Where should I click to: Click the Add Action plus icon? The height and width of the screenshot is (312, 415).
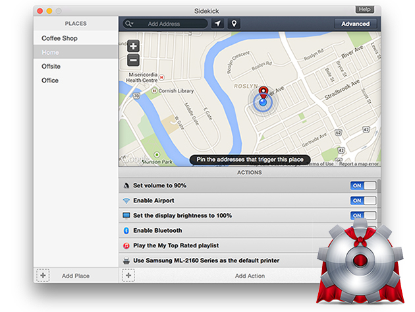128,276
